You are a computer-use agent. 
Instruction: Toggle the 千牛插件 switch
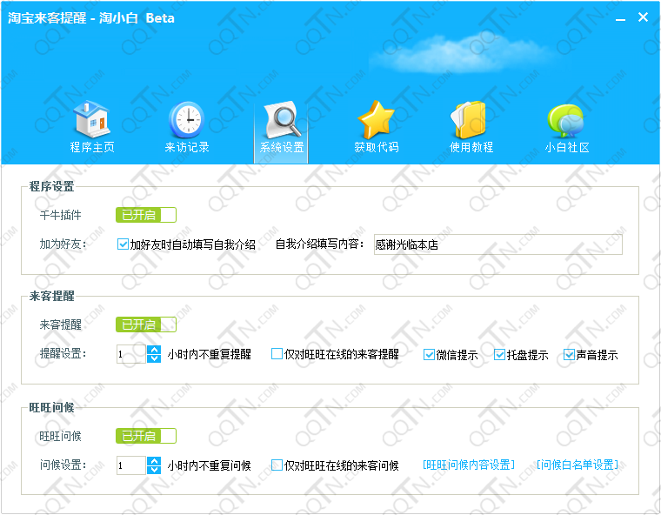(146, 215)
